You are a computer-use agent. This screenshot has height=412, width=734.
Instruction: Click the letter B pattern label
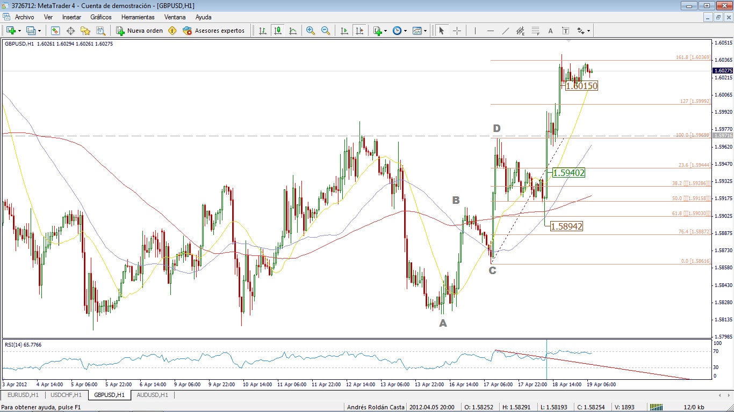(x=456, y=200)
